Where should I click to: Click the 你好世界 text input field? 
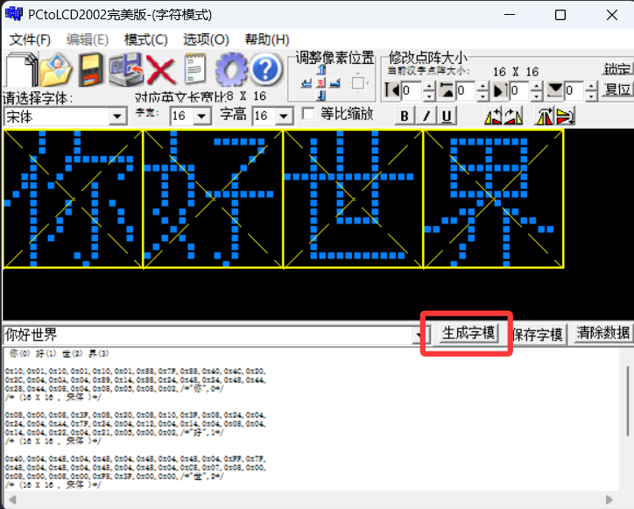[x=208, y=335]
